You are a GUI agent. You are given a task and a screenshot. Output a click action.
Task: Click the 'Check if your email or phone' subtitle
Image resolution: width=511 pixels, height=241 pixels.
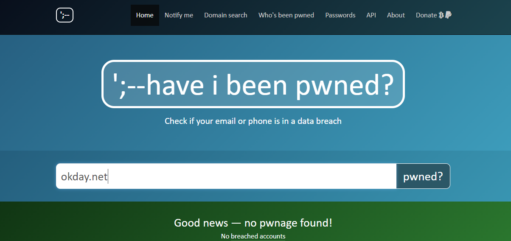[253, 121]
